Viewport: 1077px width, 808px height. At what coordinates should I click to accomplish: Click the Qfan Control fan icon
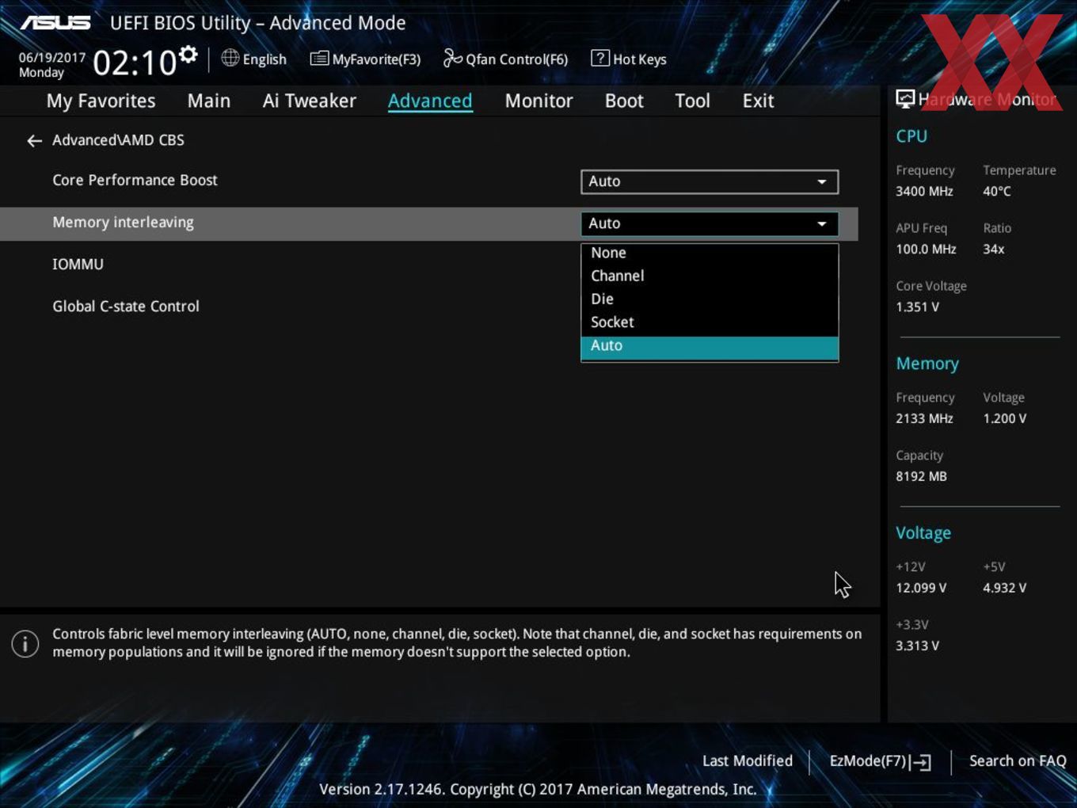coord(452,58)
